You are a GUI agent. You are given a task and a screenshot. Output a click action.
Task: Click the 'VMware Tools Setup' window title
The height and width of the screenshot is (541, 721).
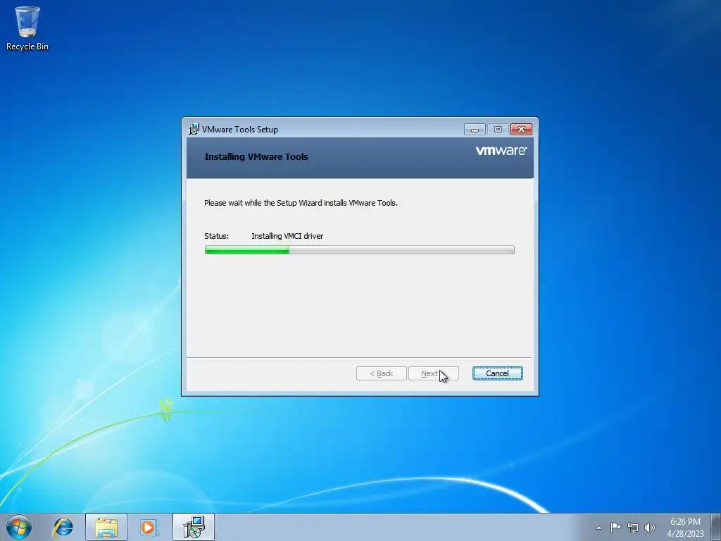pos(240,130)
